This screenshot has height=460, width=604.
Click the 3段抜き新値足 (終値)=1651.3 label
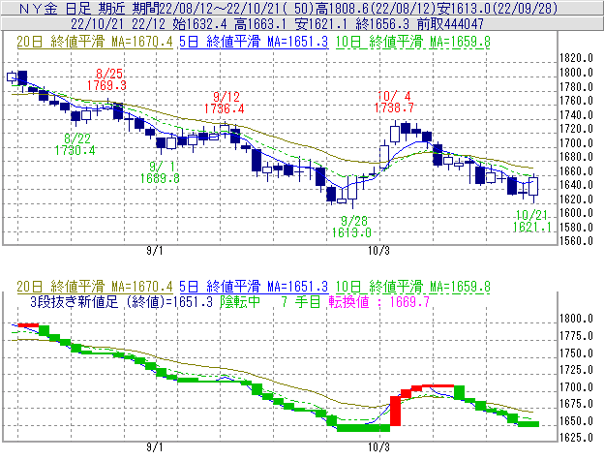[121, 301]
